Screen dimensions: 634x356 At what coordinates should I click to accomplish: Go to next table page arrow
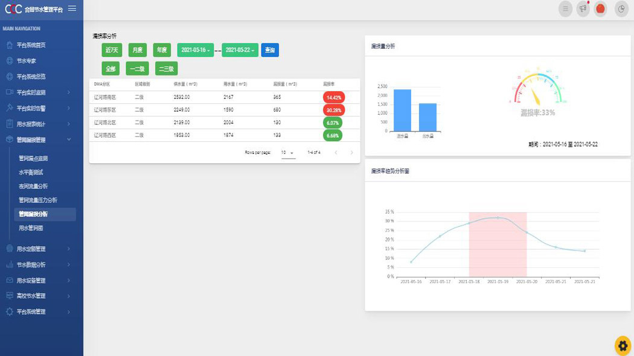tap(351, 152)
